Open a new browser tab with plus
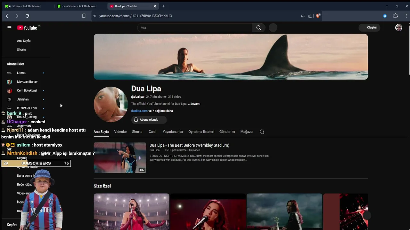410x230 pixels. point(163,6)
